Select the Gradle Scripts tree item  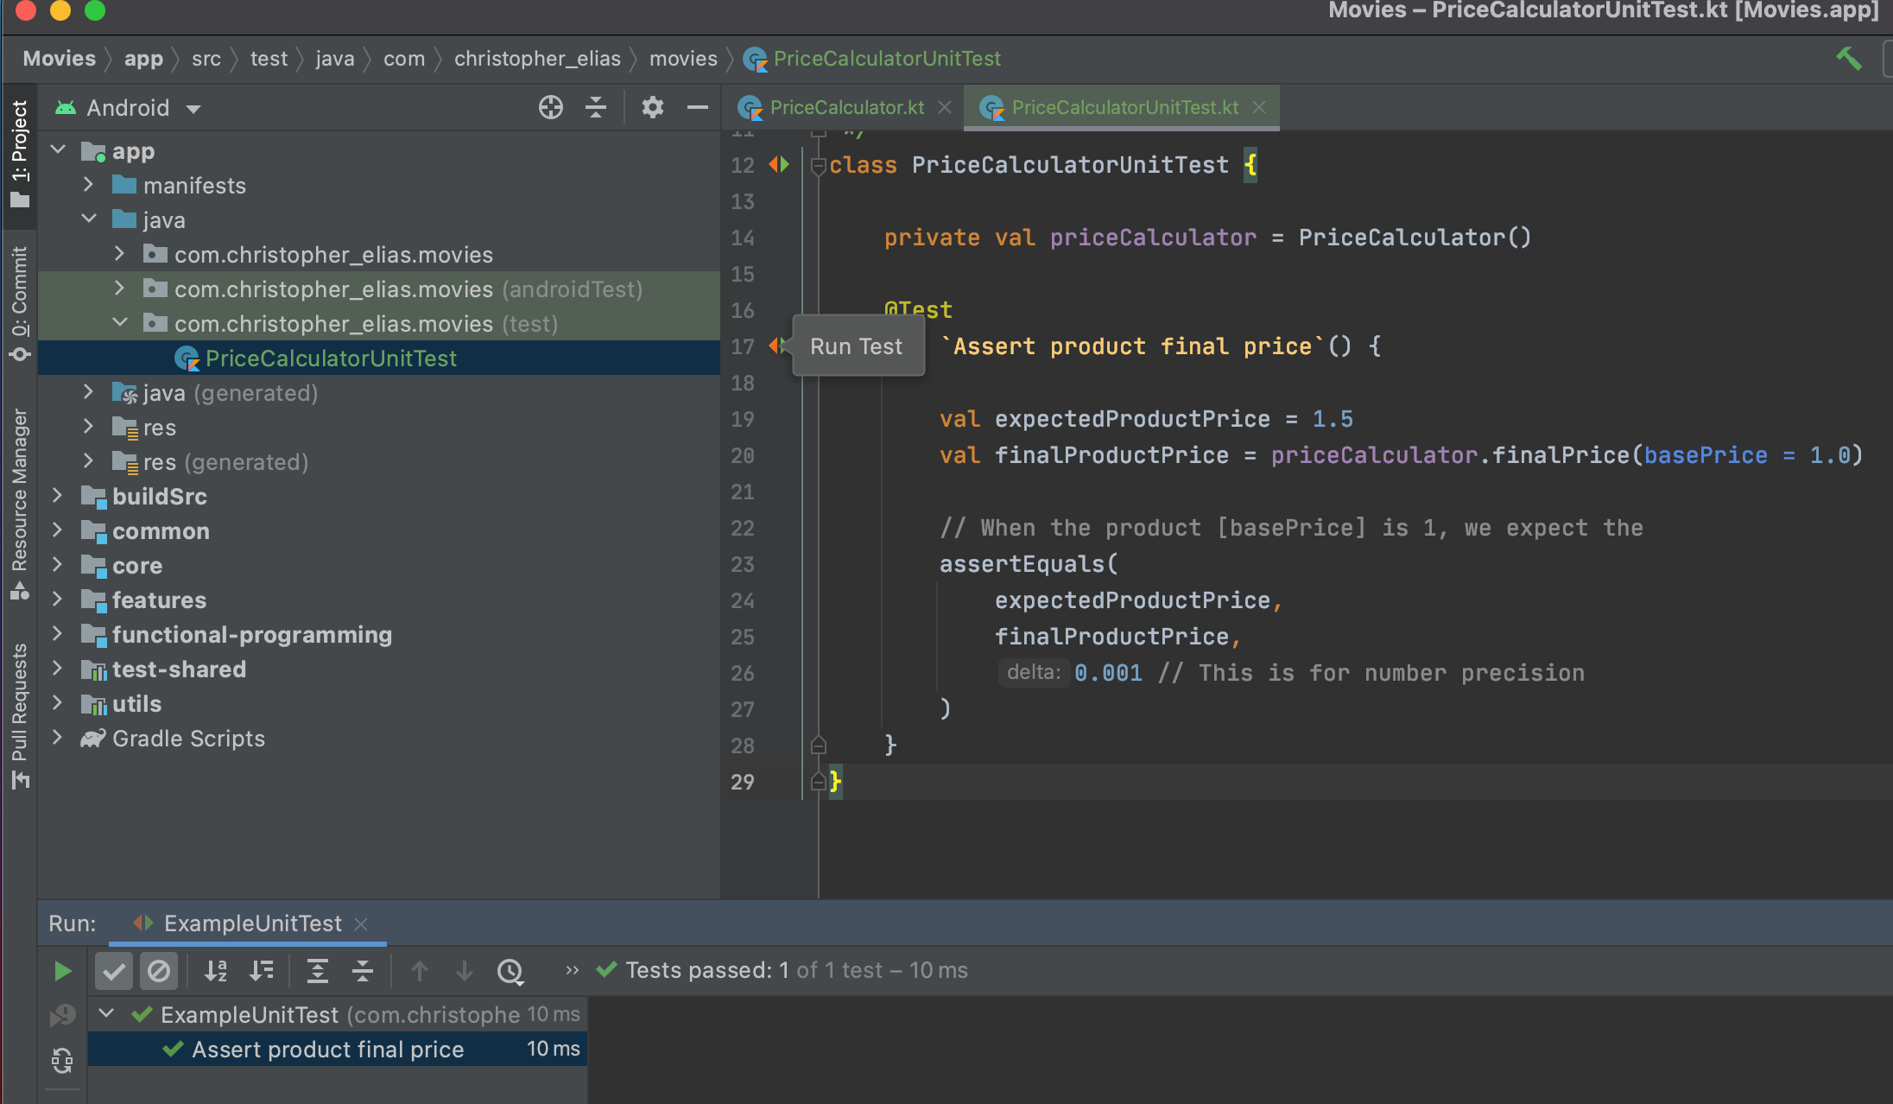click(x=188, y=739)
